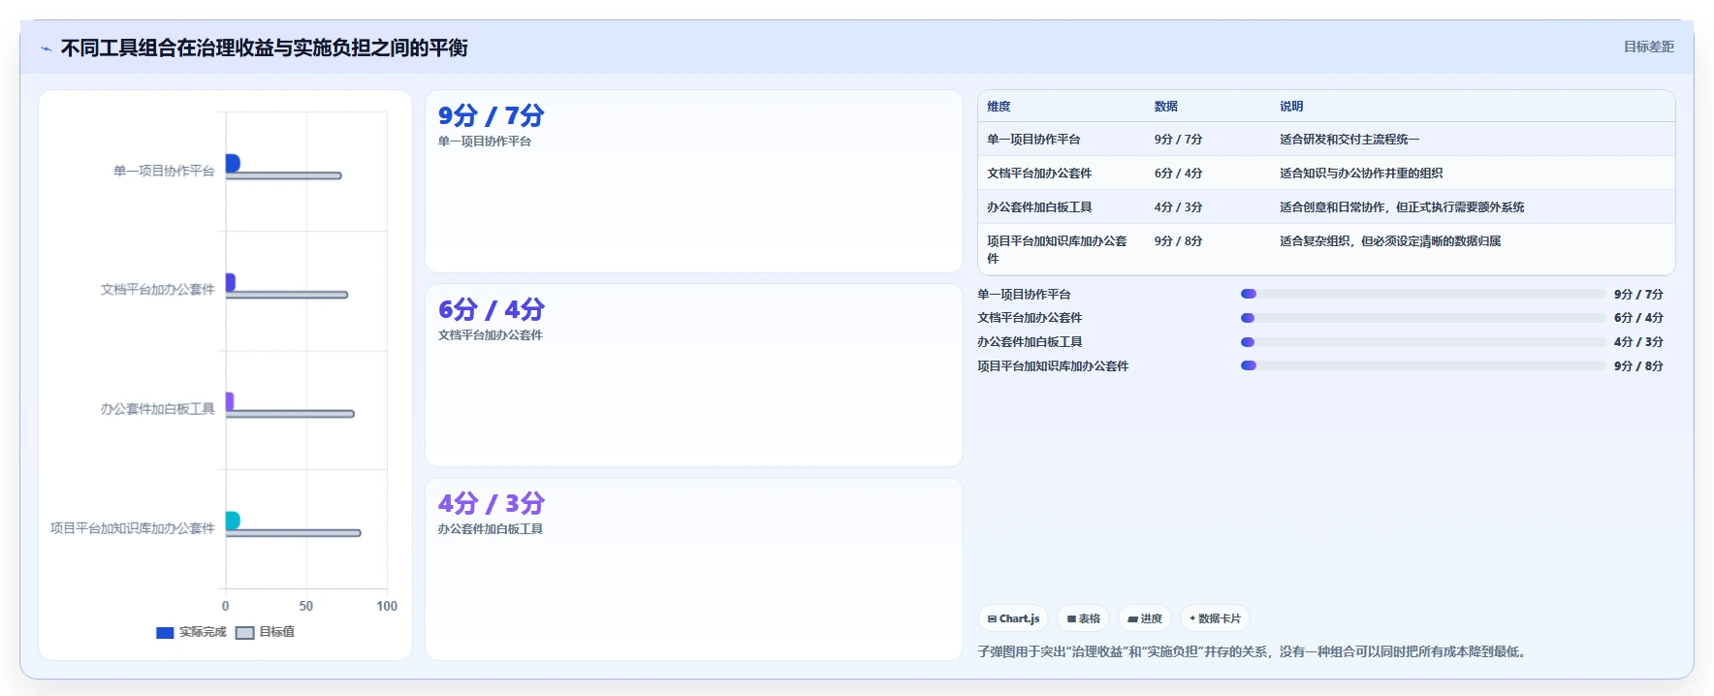Click the note 适合知识与办公协作并重的组织
Screen dimensions: 1714x696
[1361, 174]
